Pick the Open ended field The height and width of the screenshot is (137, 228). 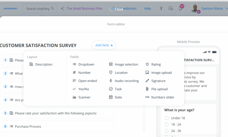tap(85, 81)
